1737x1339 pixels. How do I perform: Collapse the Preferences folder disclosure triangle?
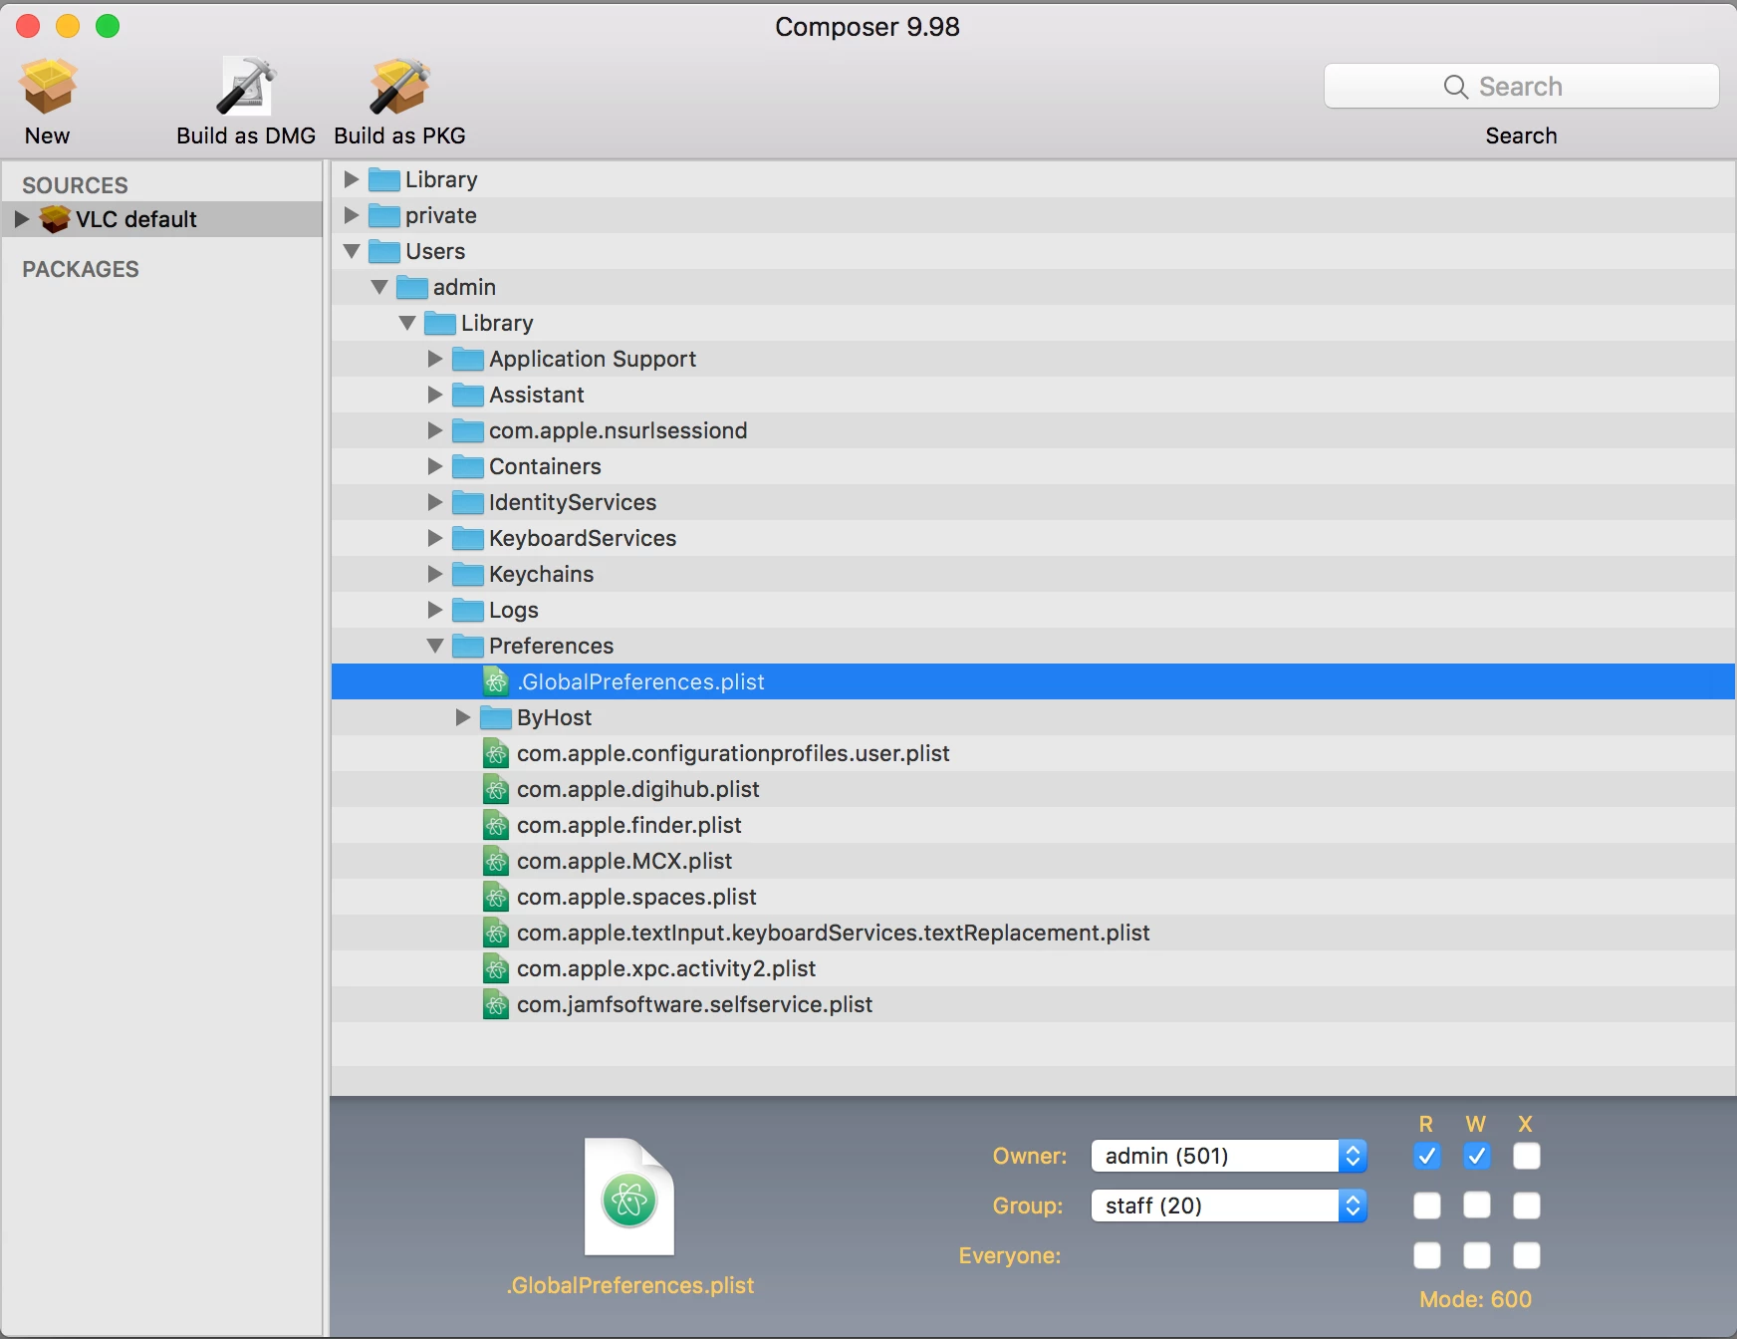(x=435, y=647)
